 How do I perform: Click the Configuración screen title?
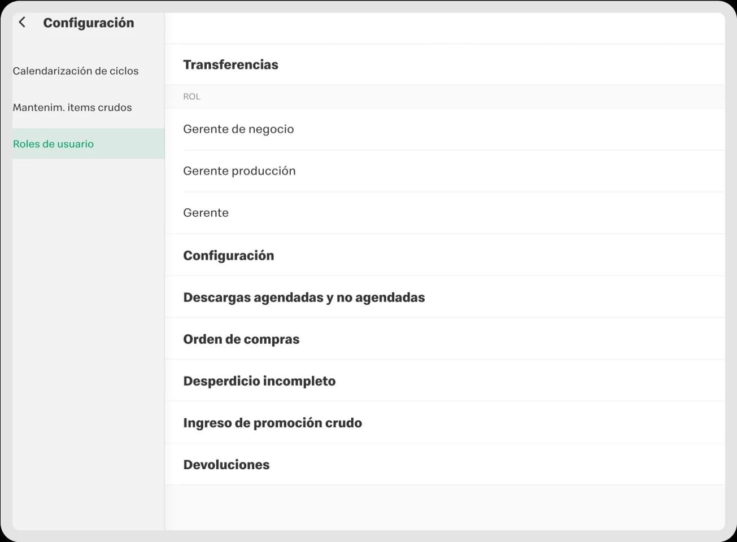(89, 23)
